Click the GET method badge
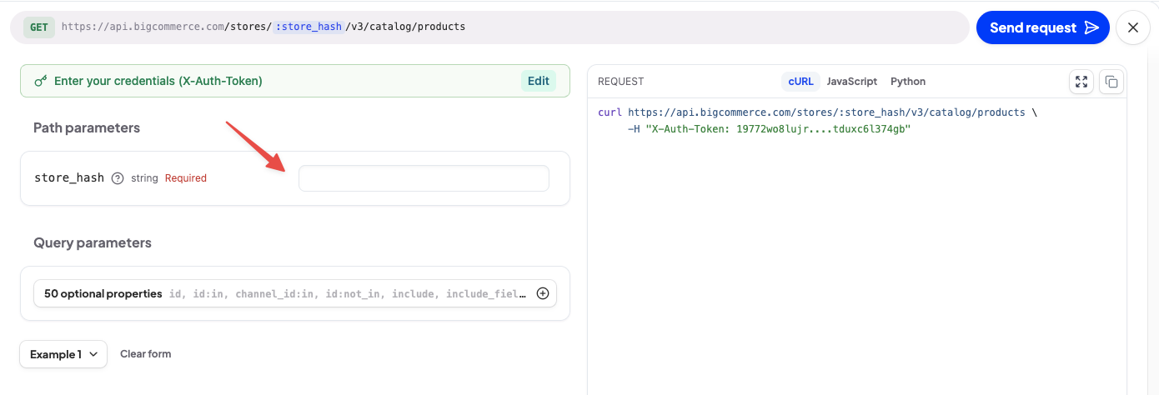The height and width of the screenshot is (395, 1159). pyautogui.click(x=38, y=27)
